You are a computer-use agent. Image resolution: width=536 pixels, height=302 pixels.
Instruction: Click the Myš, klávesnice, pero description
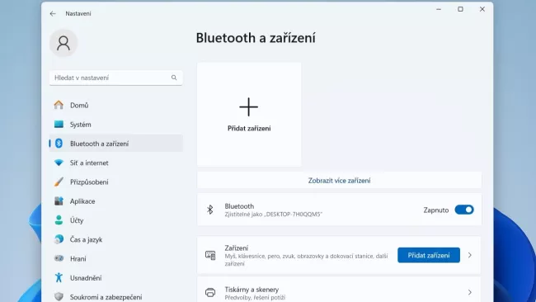tap(306, 260)
